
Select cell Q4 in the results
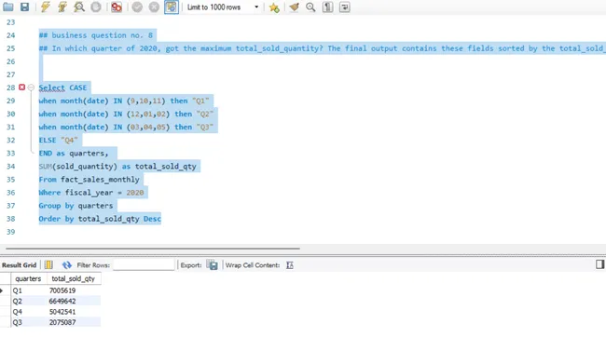[29, 312]
